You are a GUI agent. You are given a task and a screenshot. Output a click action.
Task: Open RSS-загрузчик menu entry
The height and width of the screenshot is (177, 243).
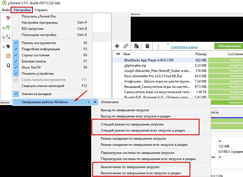[x=53, y=29]
